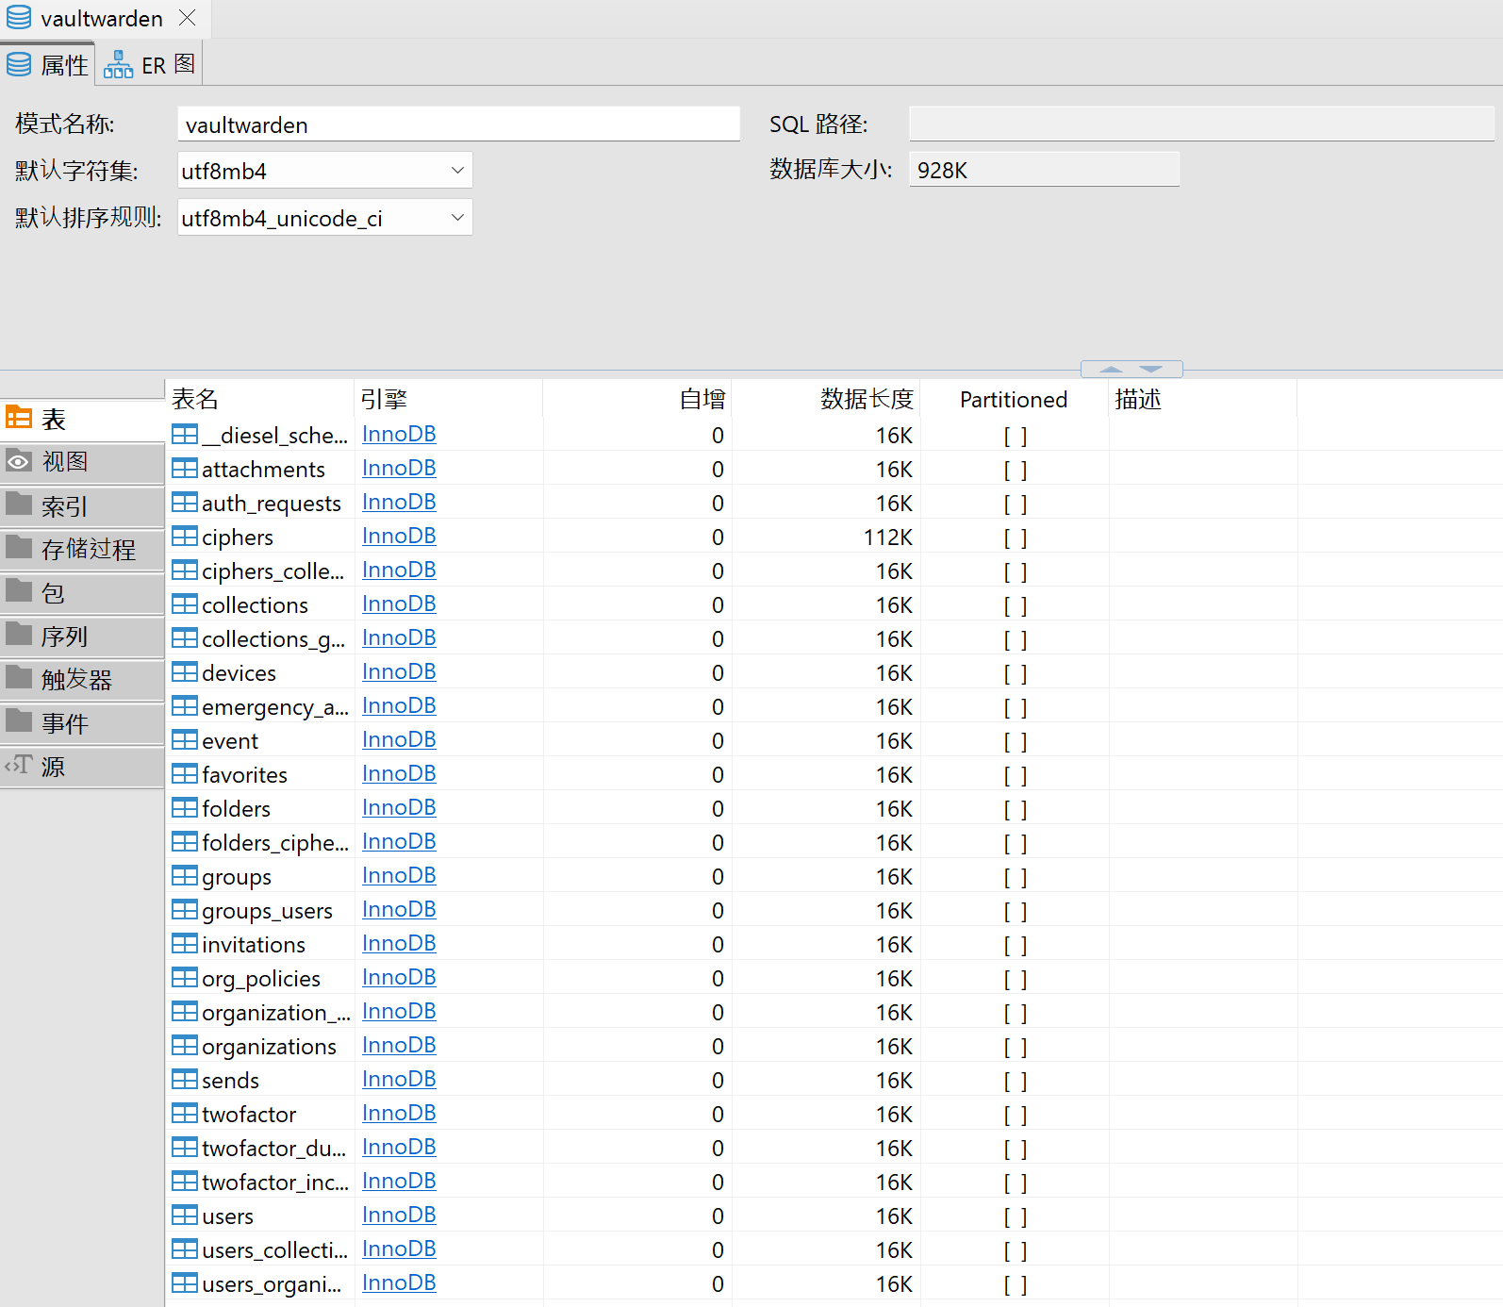This screenshot has width=1503, height=1307.
Task: Open InnoDB engine link for sends
Action: [x=399, y=1079]
